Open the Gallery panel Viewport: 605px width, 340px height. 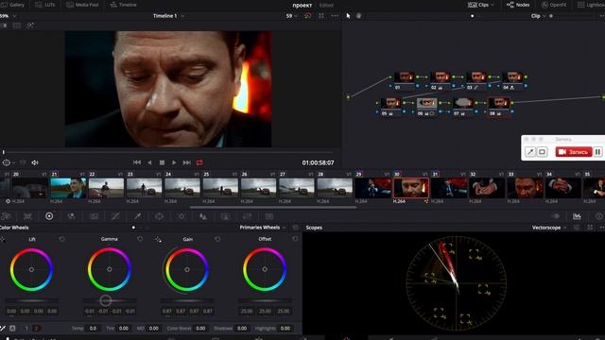pos(12,5)
